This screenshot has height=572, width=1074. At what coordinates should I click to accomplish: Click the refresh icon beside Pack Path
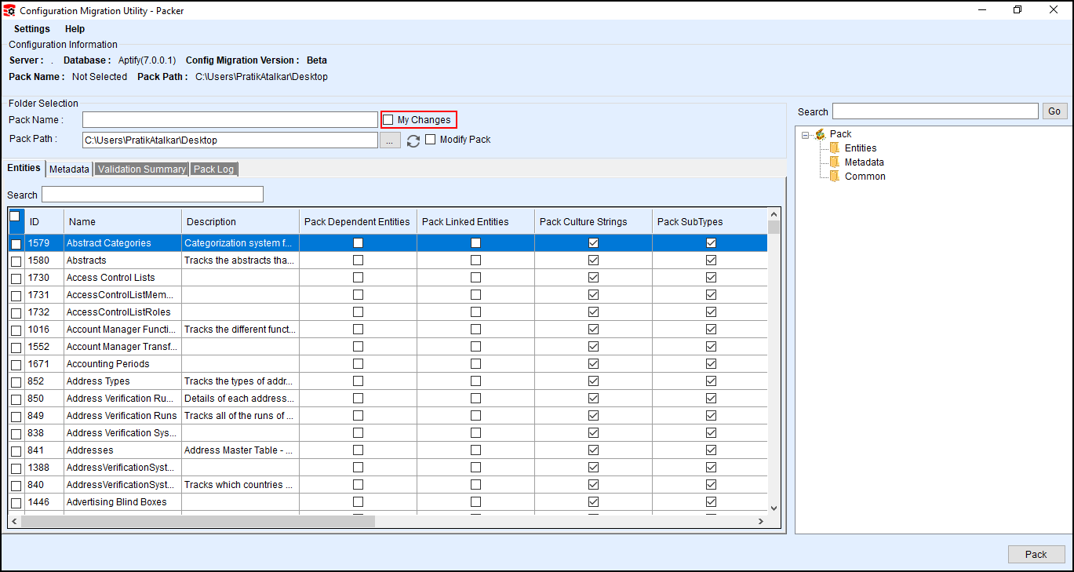(413, 141)
